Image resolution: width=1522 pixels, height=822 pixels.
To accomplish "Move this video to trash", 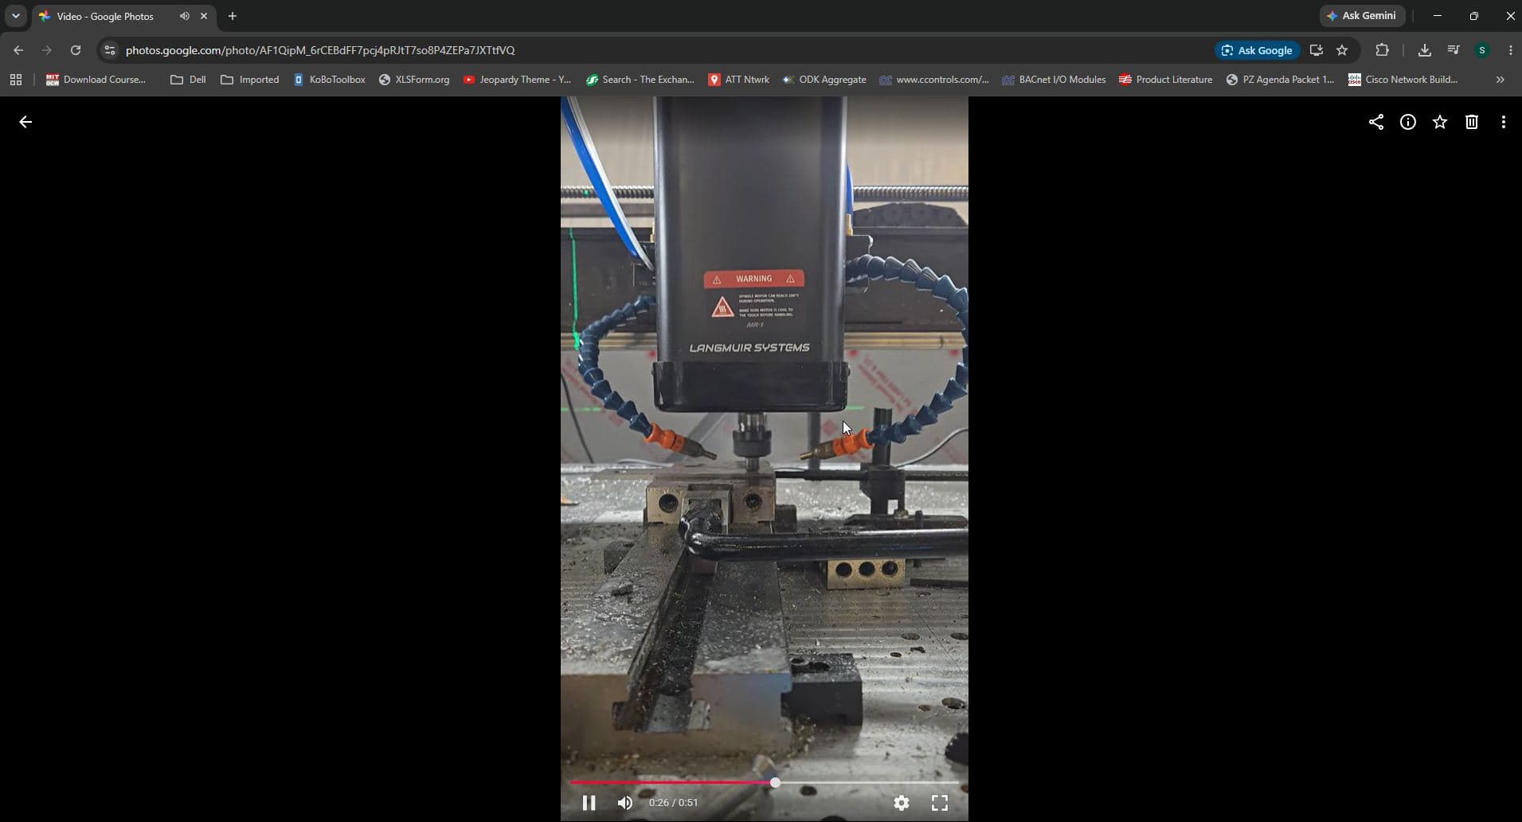I will pos(1471,122).
